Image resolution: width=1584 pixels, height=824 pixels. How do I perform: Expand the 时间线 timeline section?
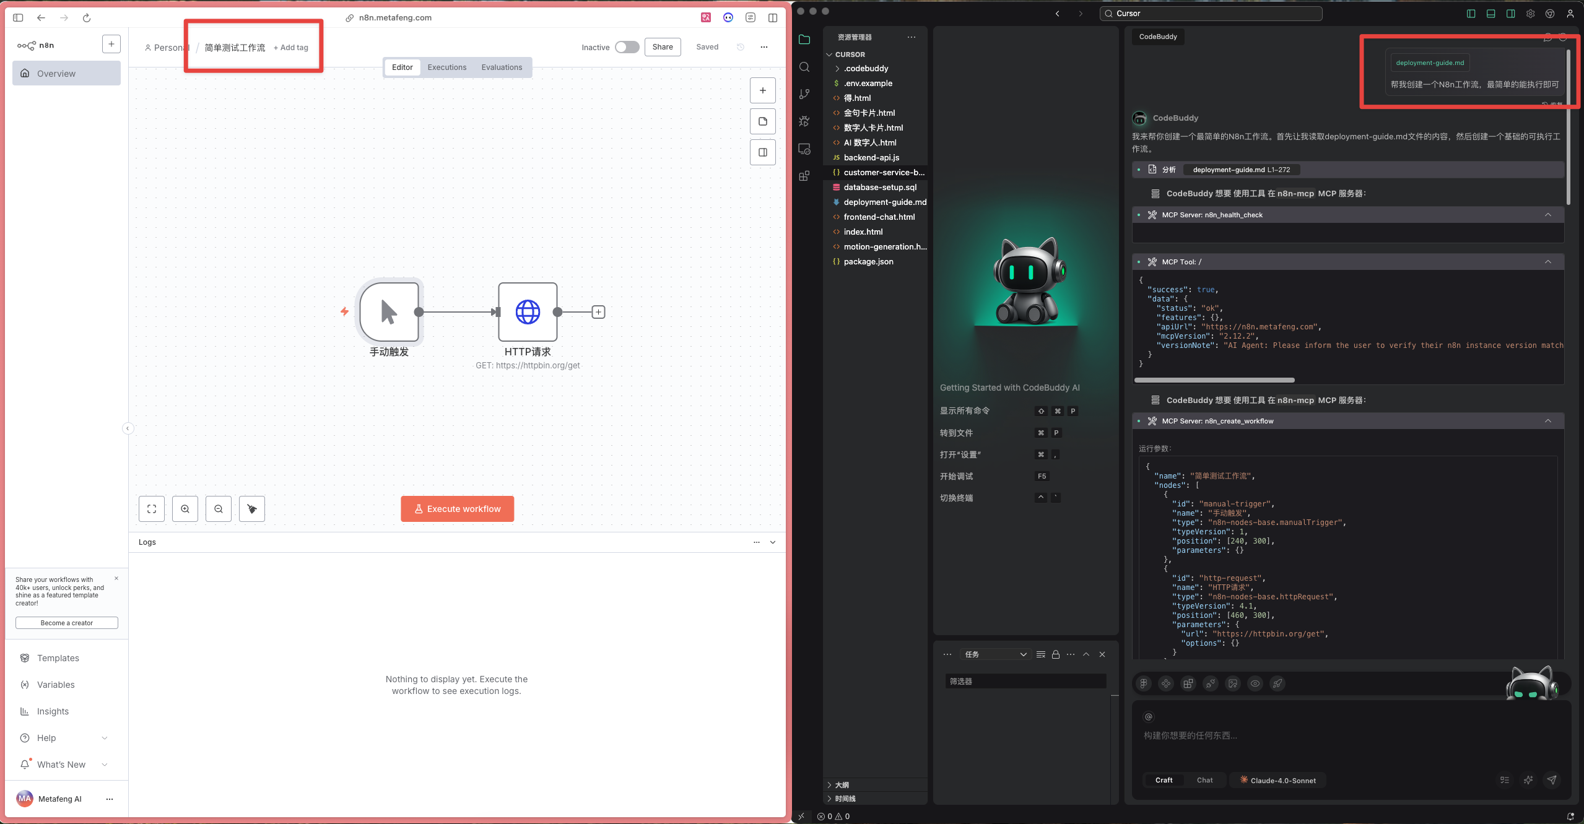pyautogui.click(x=830, y=799)
